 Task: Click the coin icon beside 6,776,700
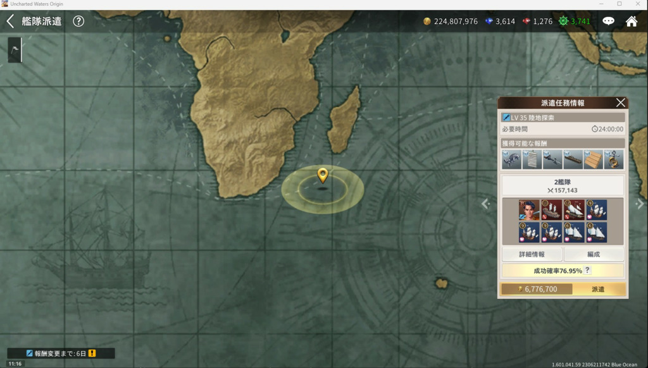520,289
